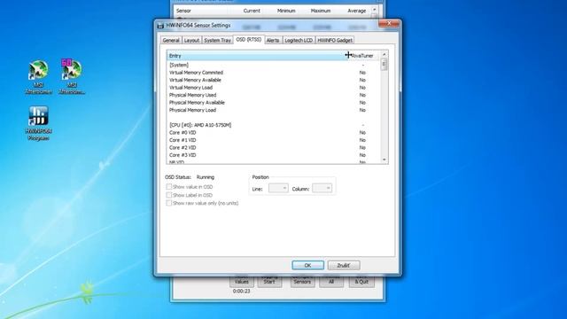
Task: Open the first MSI Afterburner desktop shortcut
Action: [x=38, y=77]
